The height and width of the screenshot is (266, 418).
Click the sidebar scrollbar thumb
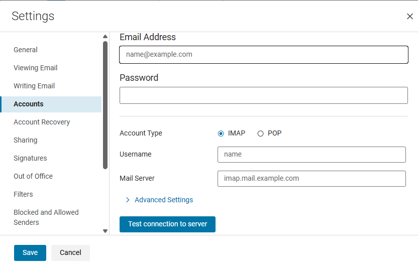point(105,105)
